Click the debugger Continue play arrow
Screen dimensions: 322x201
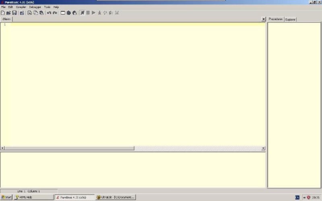[x=94, y=13]
